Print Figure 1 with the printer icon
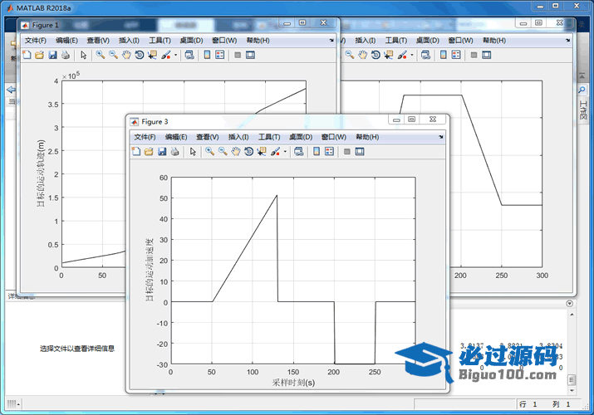 pyautogui.click(x=65, y=56)
